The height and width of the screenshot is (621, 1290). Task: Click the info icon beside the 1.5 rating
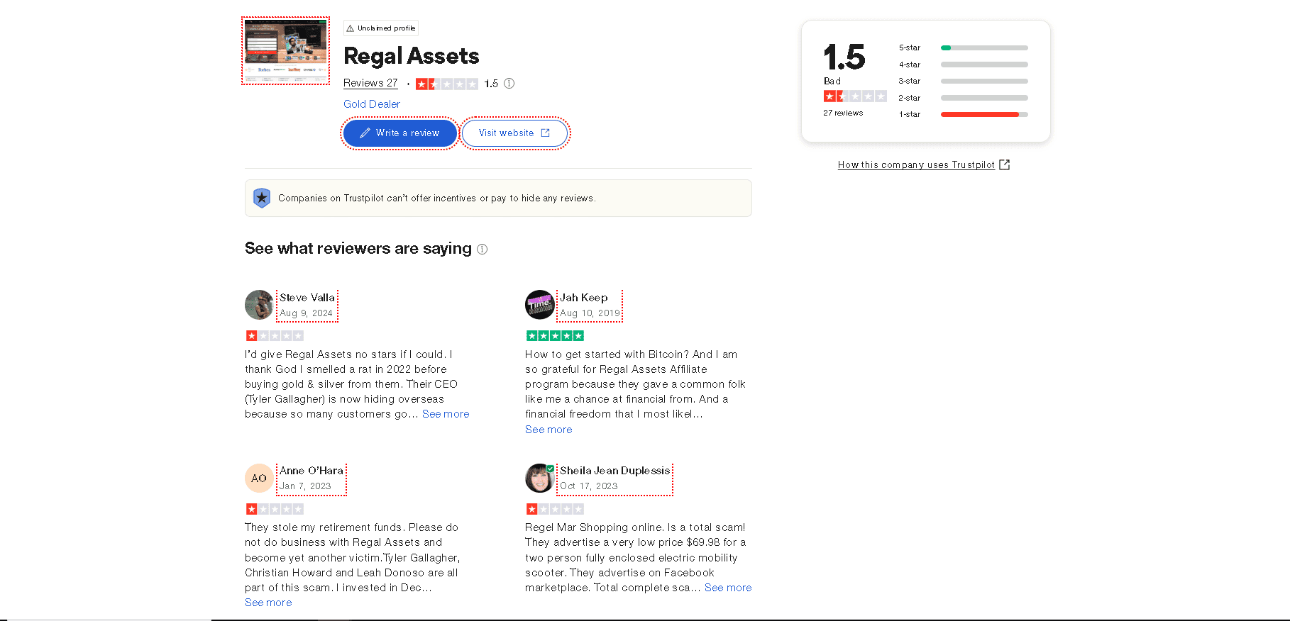[509, 84]
